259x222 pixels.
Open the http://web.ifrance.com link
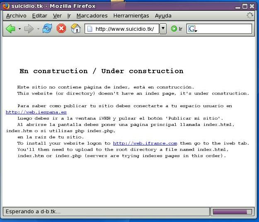145,143
